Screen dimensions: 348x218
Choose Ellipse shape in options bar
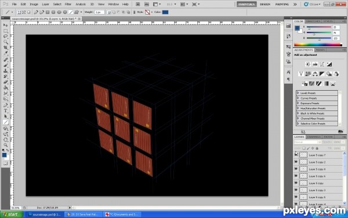(59, 12)
